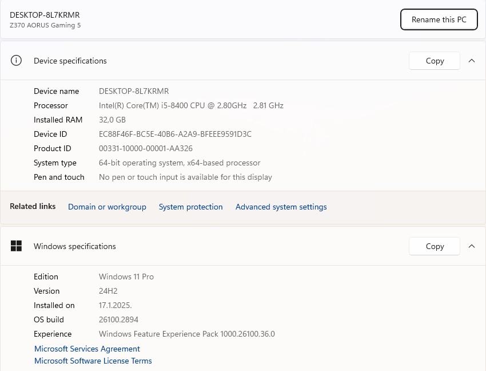Open Microsoft Services Agreement link
The height and width of the screenshot is (371, 486).
(x=87, y=349)
